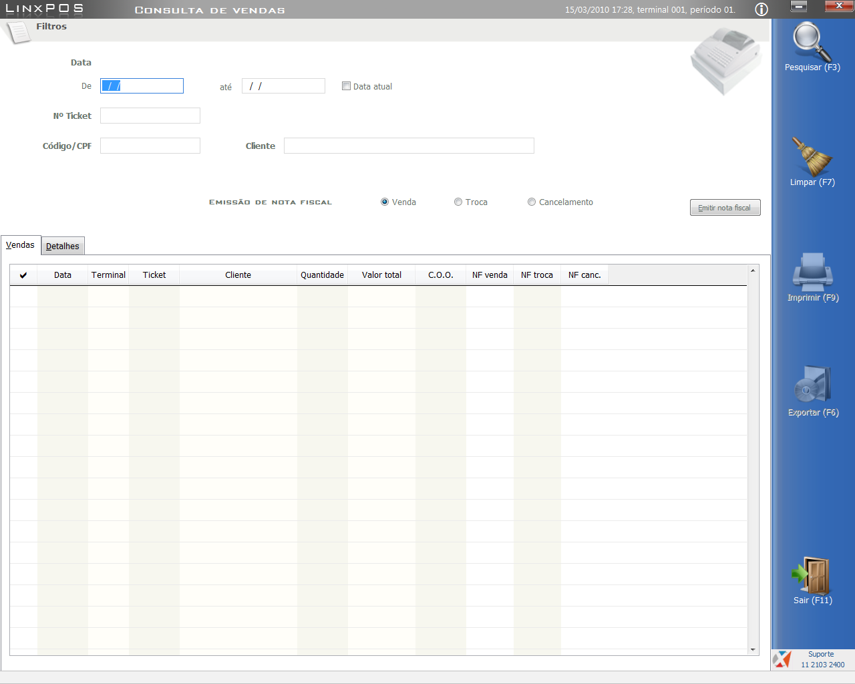Switch to the Vendas tab
The height and width of the screenshot is (684, 855).
21,245
